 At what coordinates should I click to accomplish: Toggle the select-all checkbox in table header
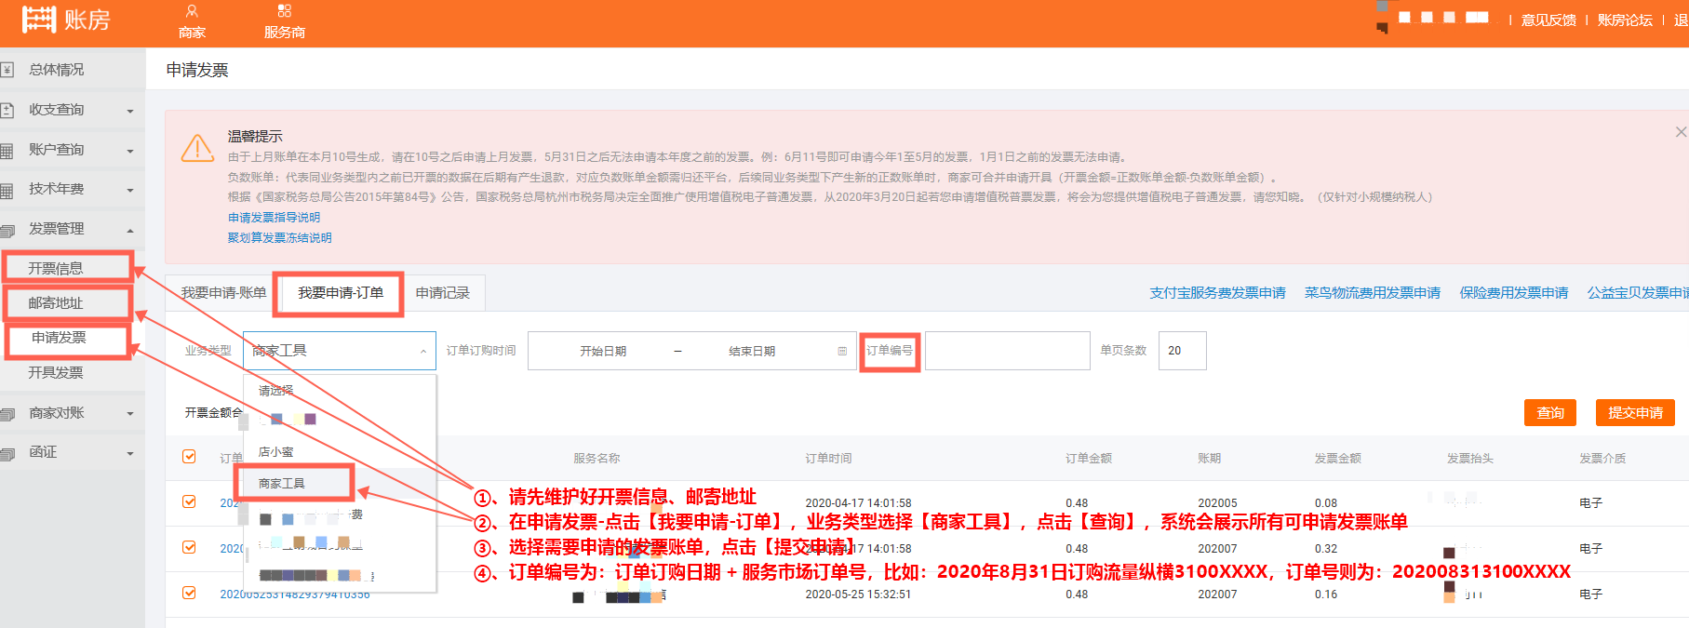coord(189,457)
